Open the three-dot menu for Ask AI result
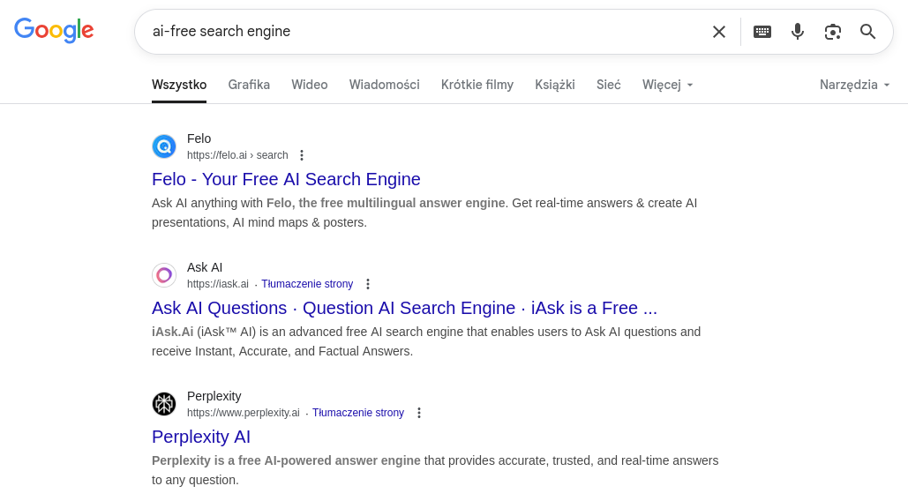908x501 pixels. click(x=368, y=284)
